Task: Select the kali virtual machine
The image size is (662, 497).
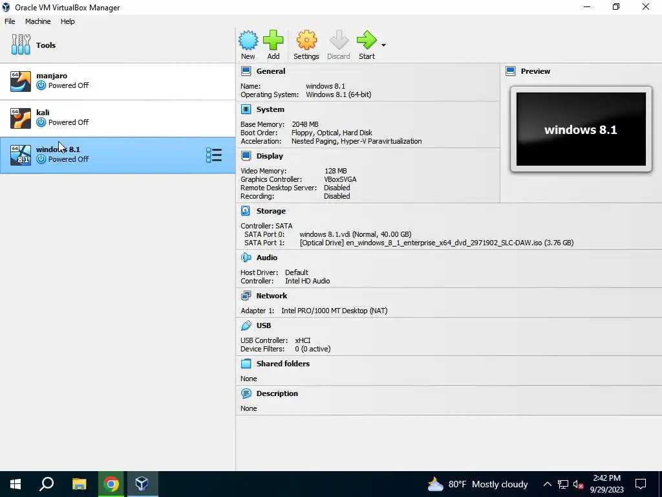Action: tap(118, 118)
